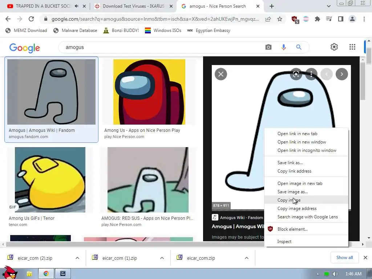This screenshot has height=279, width=372.
Task: Search by image using camera icon
Action: [268, 47]
